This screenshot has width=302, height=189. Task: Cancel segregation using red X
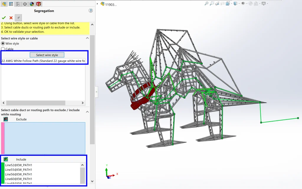point(11,18)
